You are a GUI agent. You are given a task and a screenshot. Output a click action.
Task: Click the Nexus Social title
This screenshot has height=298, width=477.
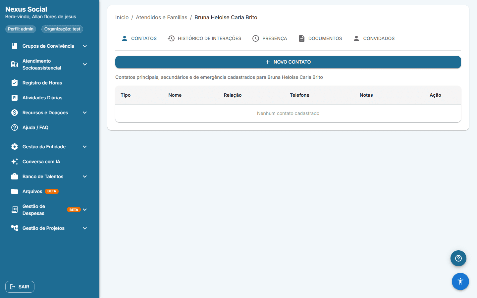click(x=26, y=9)
